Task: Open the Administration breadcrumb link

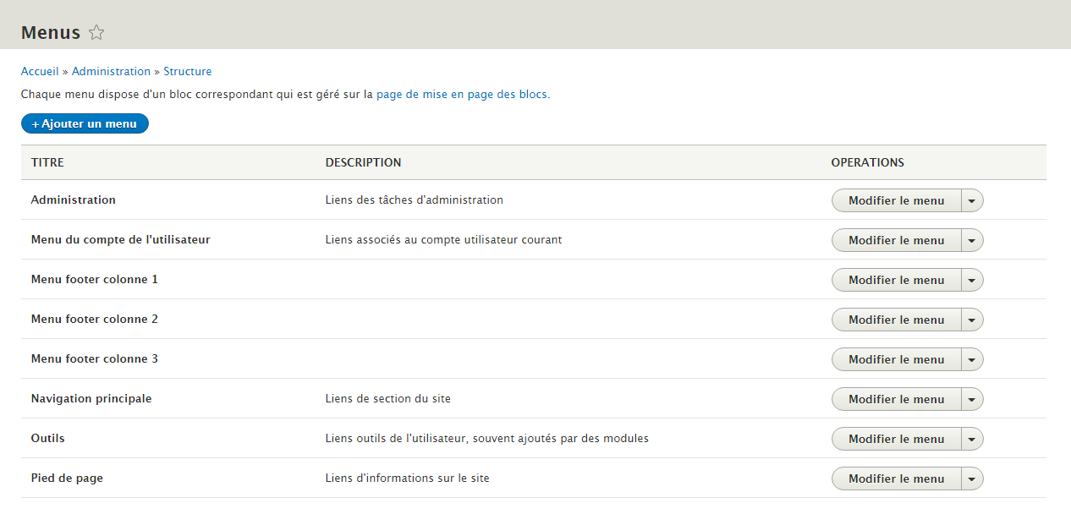Action: coord(111,72)
